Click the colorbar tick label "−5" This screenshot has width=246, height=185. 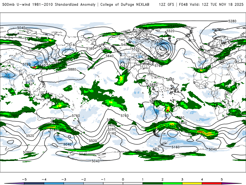click(x=24, y=179)
